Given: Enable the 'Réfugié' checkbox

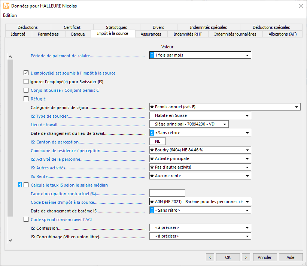Looking at the screenshot, I should 26,99.
